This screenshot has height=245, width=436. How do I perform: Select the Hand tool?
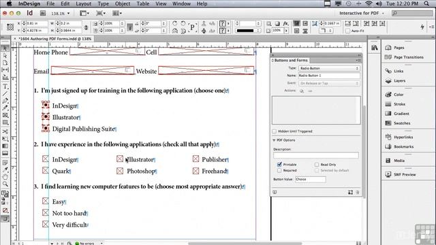(5, 177)
